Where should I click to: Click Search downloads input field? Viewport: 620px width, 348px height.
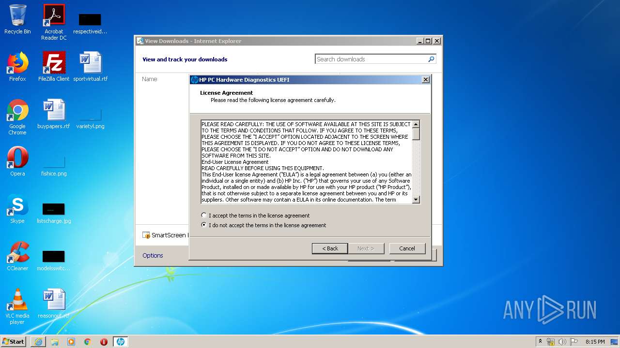pos(371,59)
